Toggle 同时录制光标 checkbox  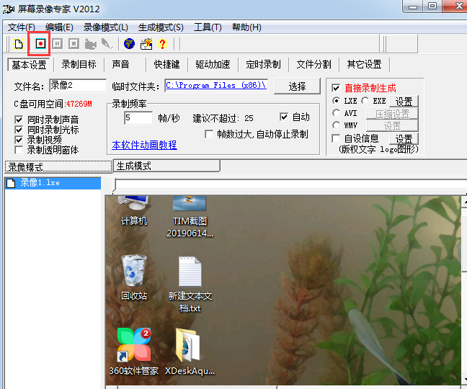(19, 130)
